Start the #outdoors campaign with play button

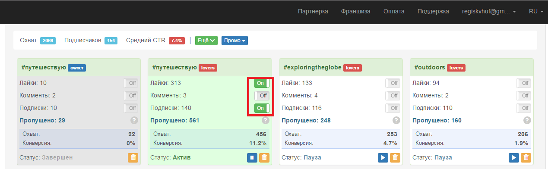(514, 158)
